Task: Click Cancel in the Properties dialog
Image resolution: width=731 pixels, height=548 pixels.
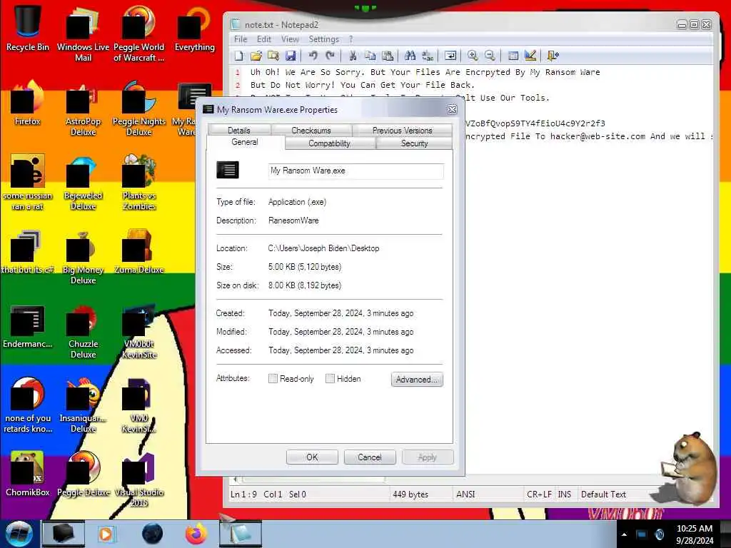Action: pos(370,457)
